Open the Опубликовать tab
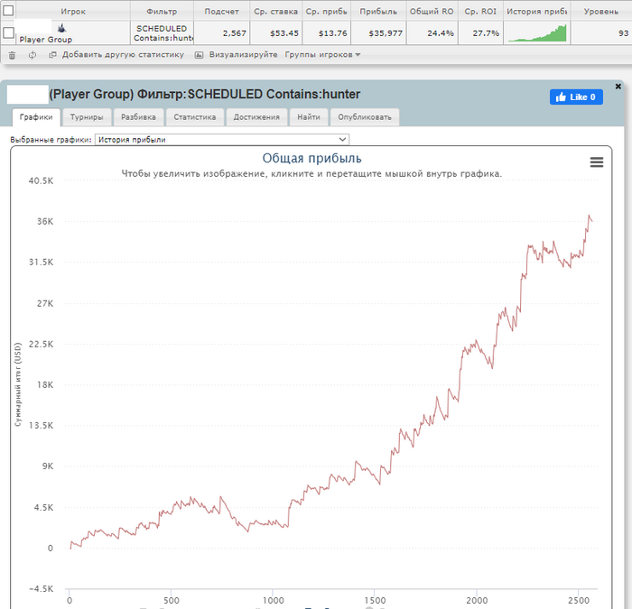Screen dimensions: 632x609 pyautogui.click(x=365, y=117)
